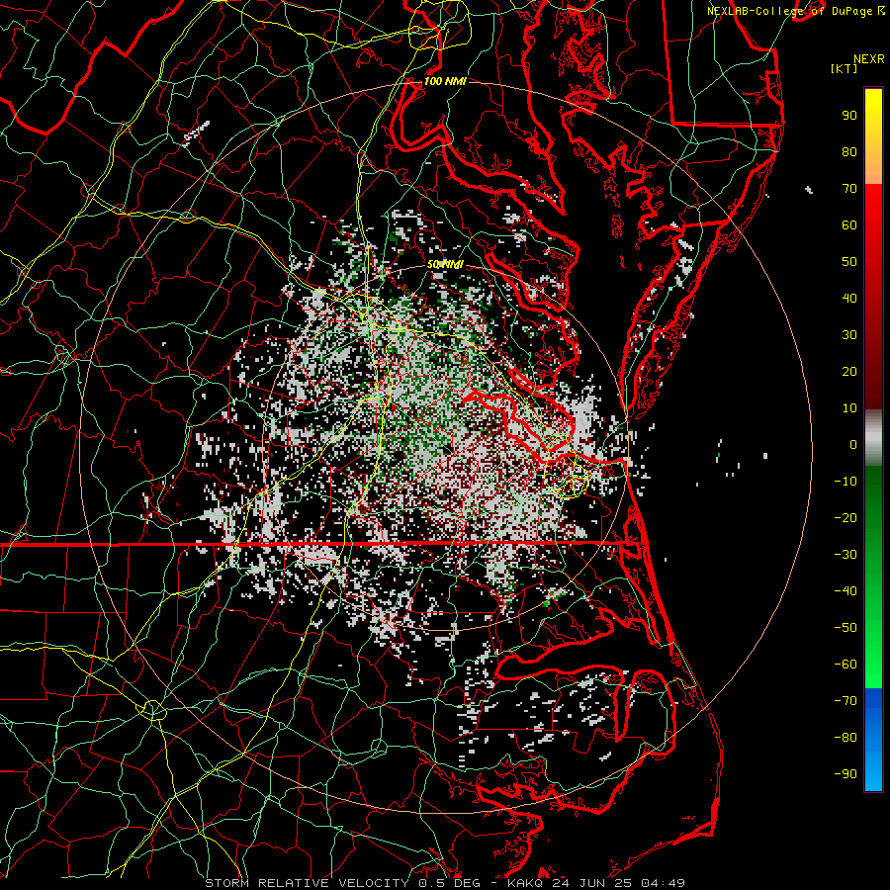Click the 0 value on velocity scale

(853, 445)
